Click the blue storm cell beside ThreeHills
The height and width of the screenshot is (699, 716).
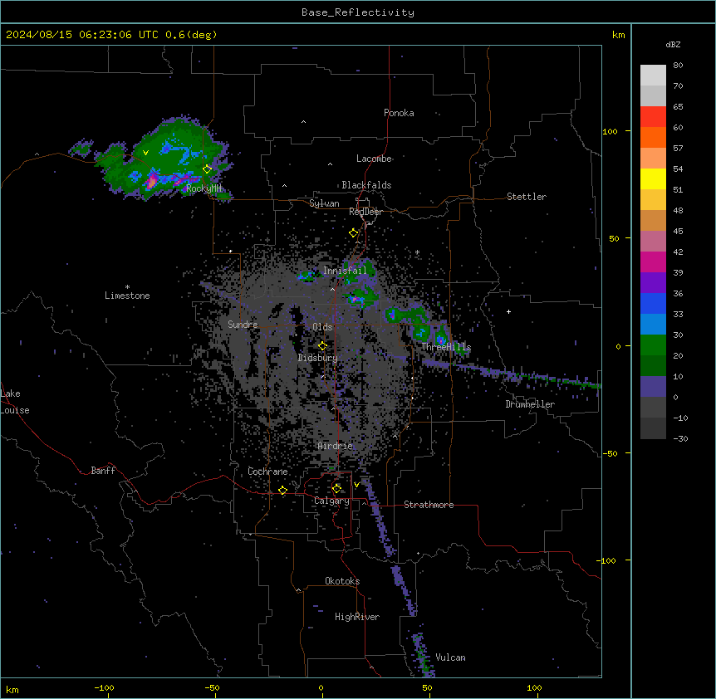click(441, 340)
